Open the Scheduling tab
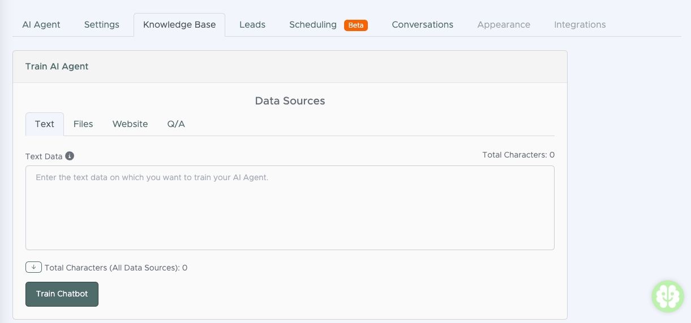Viewport: 691px width, 323px height. 313,25
